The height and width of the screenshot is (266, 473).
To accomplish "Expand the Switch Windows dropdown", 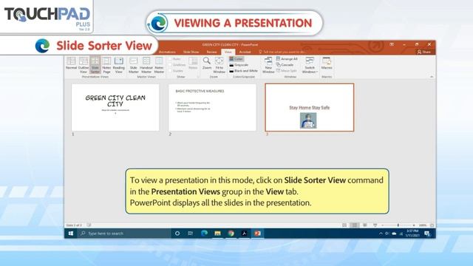I will click(310, 64).
